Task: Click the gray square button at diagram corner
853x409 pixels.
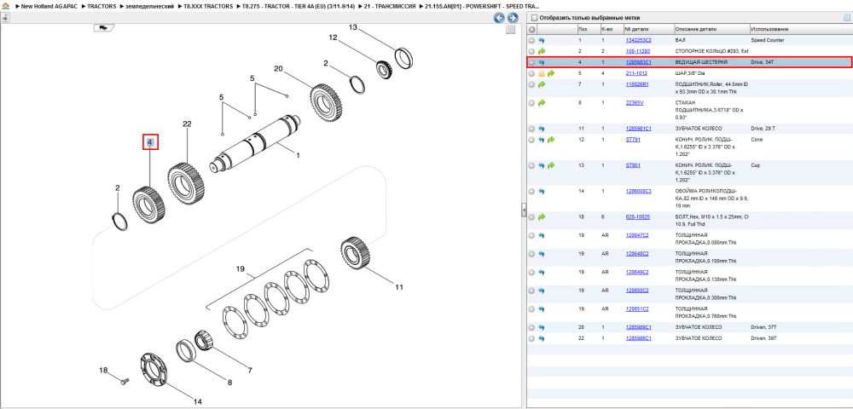Action: click(510, 30)
